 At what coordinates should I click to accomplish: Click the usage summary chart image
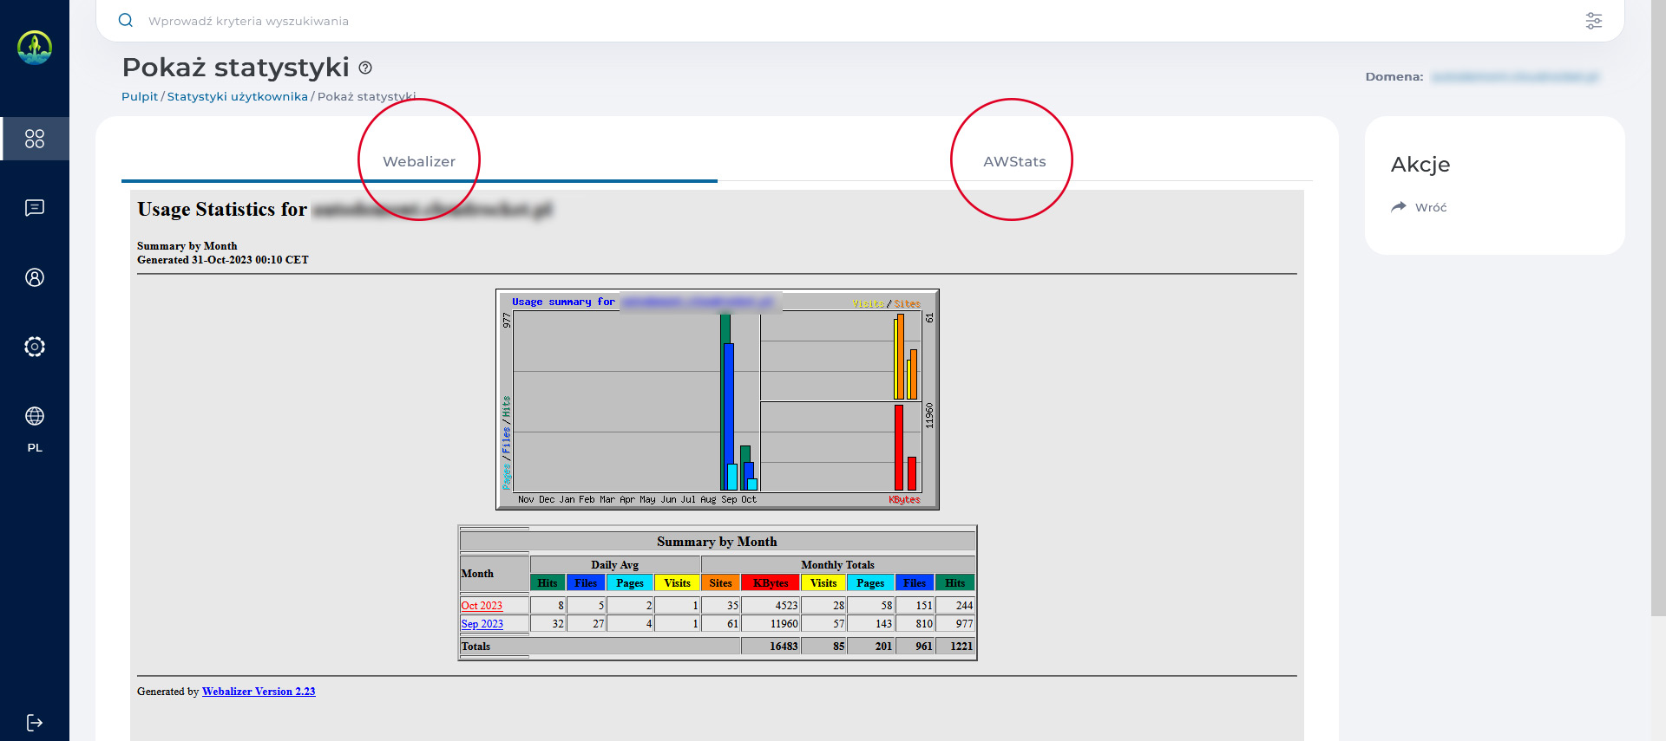tap(717, 400)
